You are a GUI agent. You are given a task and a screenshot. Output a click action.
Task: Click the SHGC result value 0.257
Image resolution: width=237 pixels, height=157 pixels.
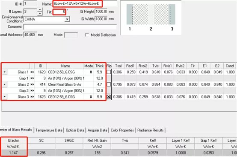pos(69,153)
